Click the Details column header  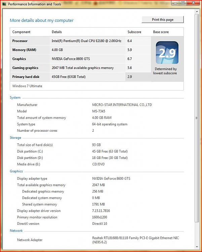pos(56,32)
